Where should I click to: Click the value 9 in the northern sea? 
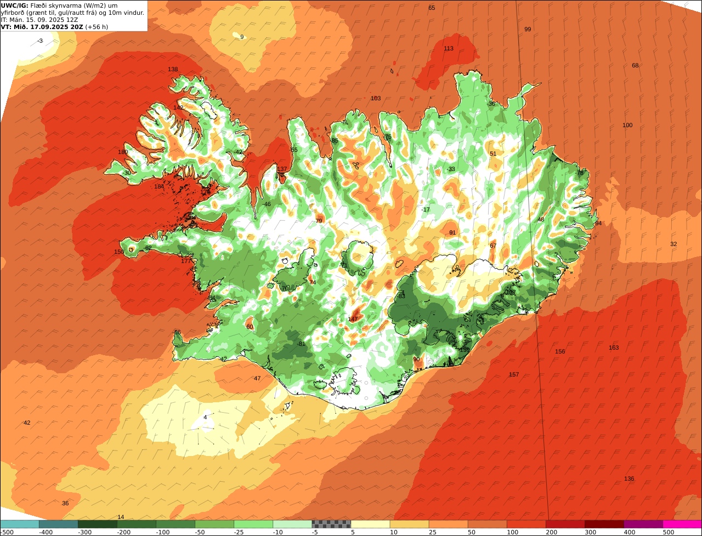pyautogui.click(x=242, y=37)
